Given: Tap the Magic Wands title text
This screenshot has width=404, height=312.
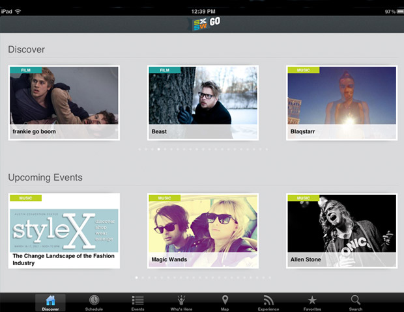Looking at the screenshot, I should [x=168, y=260].
